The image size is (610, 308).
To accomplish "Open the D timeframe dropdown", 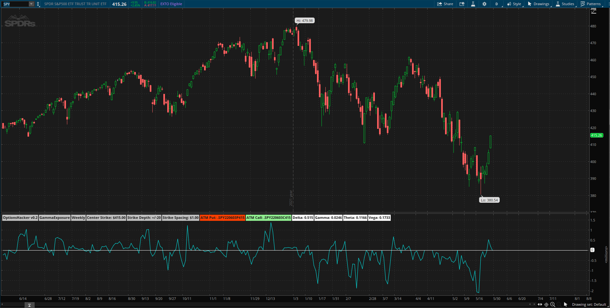I will (497, 4).
